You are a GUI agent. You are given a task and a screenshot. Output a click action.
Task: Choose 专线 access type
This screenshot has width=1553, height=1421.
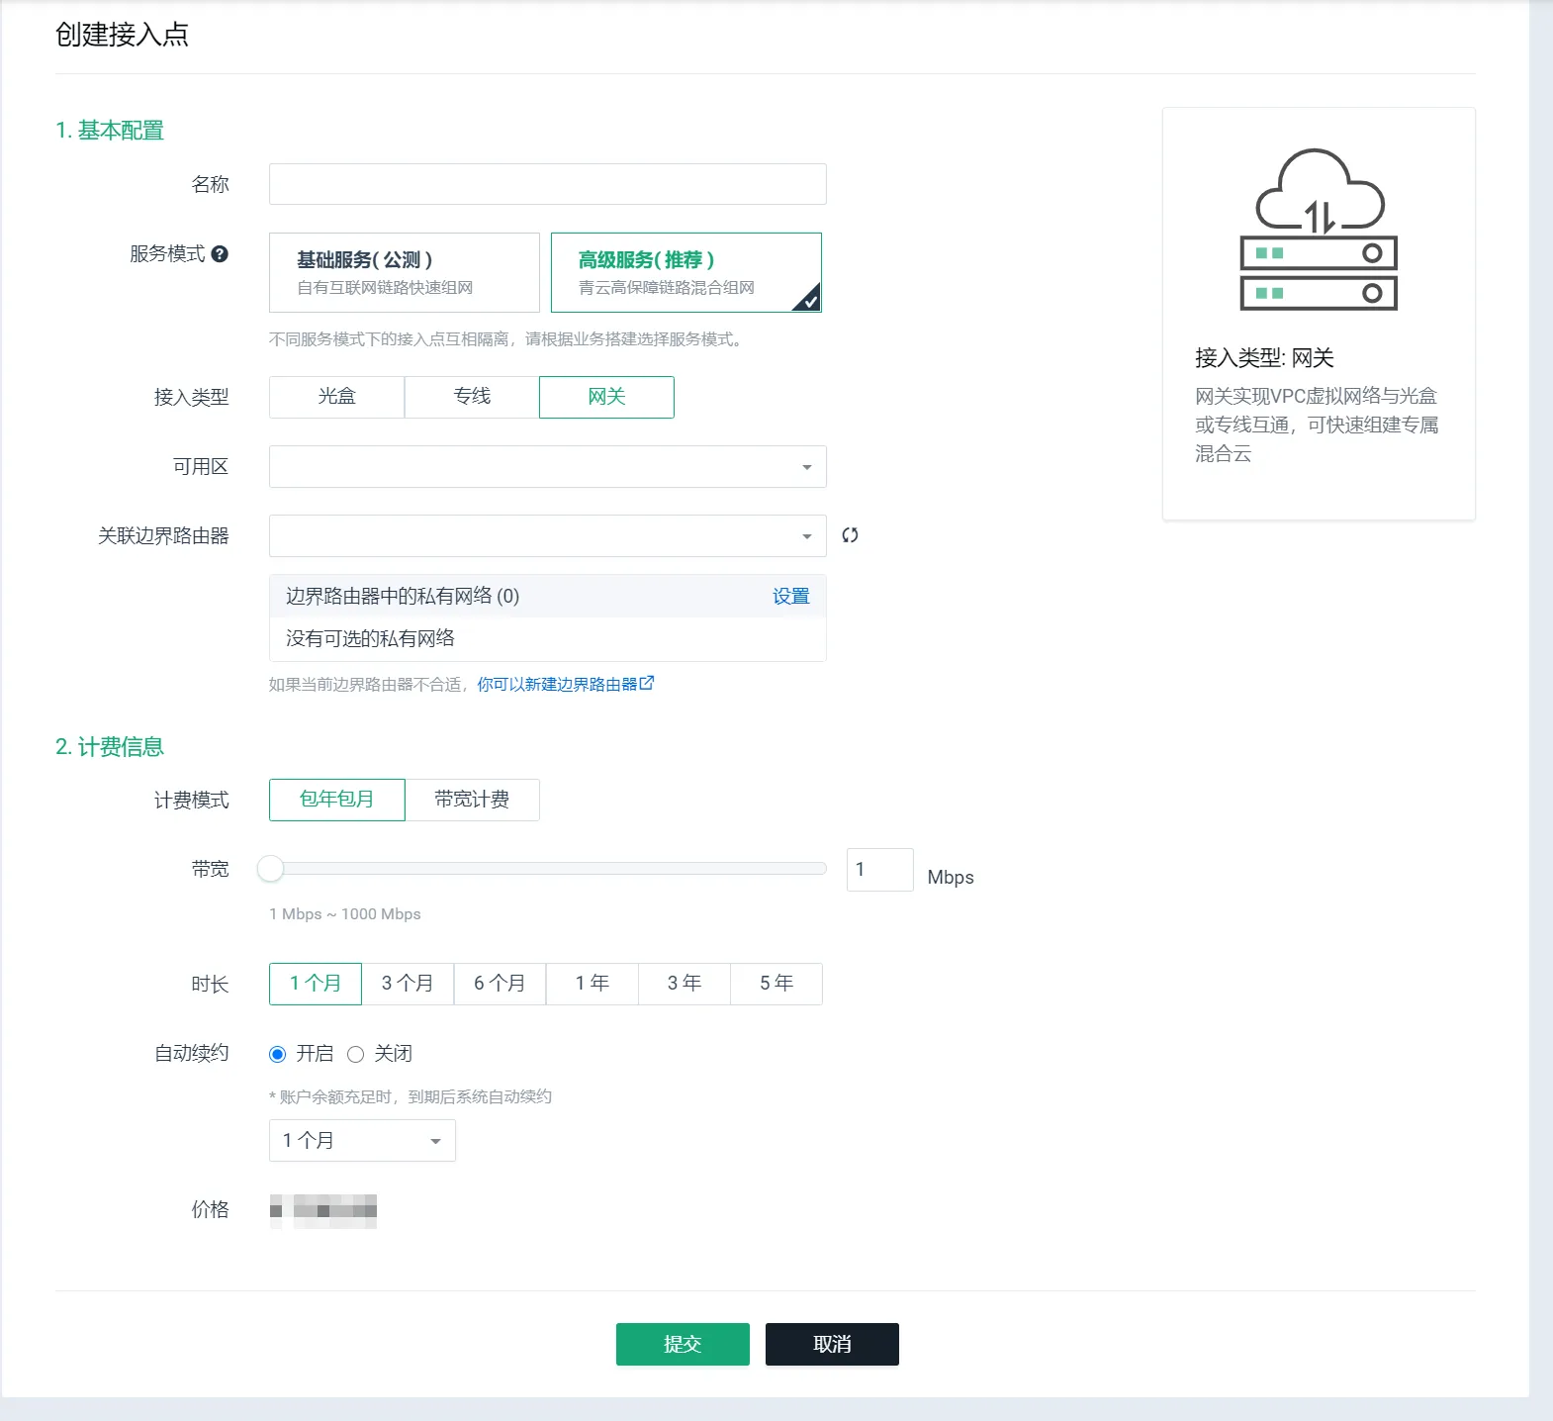[x=472, y=397]
